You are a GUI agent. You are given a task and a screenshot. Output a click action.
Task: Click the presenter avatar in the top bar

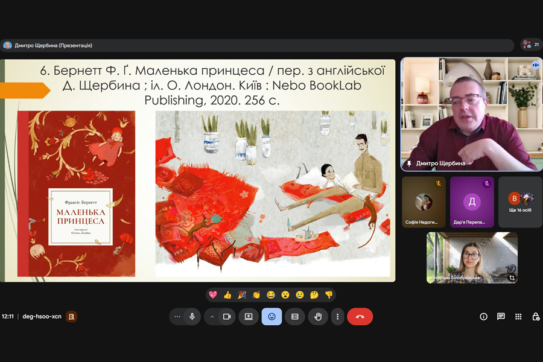tap(7, 45)
